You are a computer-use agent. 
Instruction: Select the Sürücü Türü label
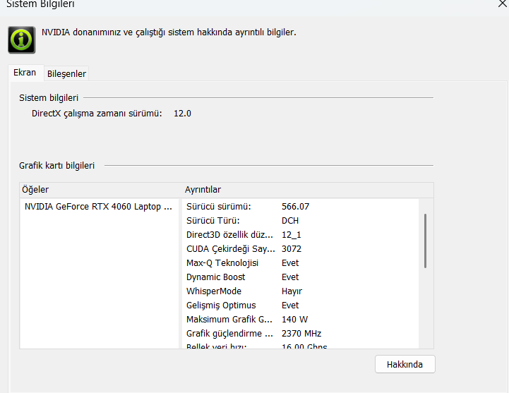(x=213, y=221)
